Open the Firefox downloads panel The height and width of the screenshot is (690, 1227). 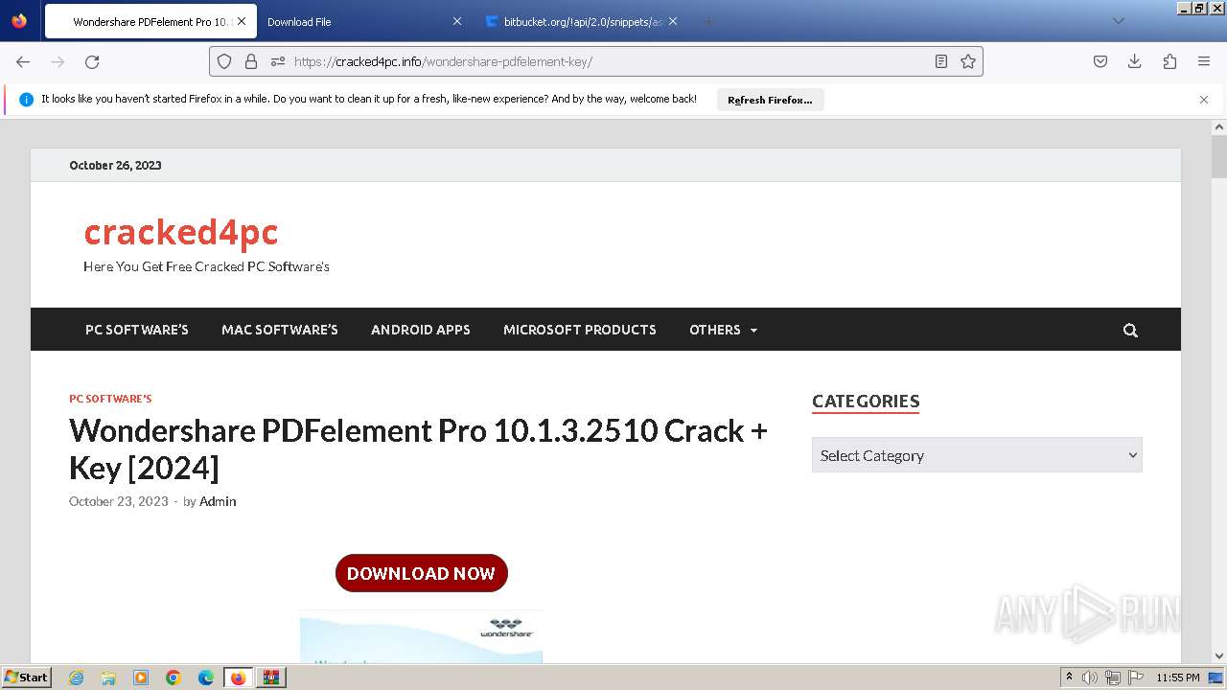tap(1135, 61)
